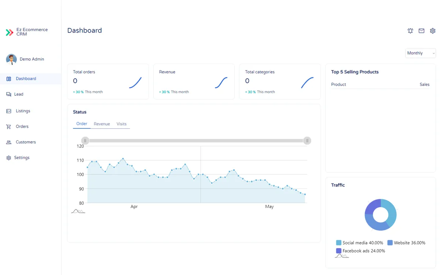Image resolution: width=441 pixels, height=275 pixels.
Task: Click the last data point on chart
Action: (305, 194)
